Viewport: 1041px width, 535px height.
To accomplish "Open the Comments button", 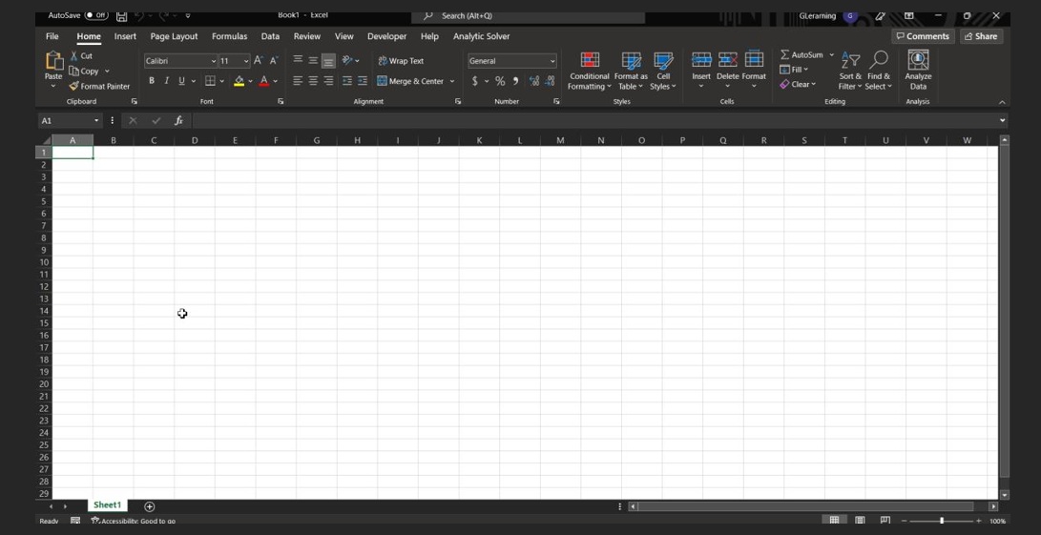I will [923, 36].
